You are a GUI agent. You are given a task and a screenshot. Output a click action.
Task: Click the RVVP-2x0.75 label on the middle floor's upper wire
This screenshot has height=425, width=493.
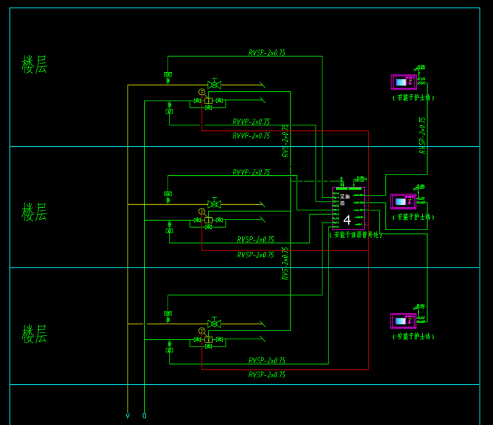(251, 172)
